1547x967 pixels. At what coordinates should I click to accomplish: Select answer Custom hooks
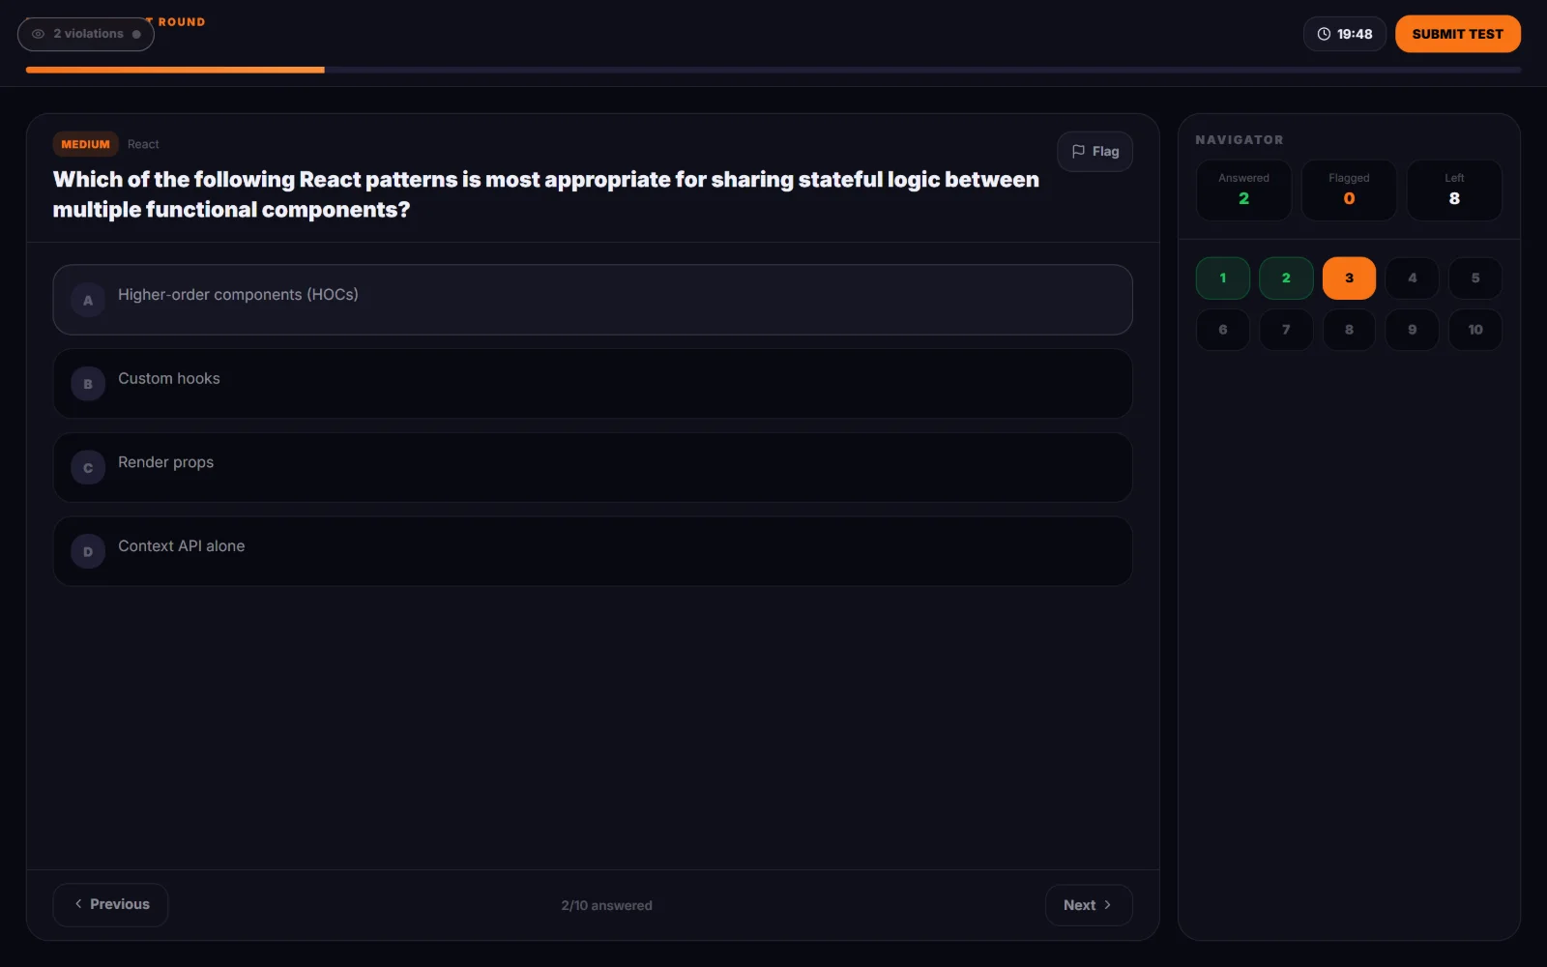pyautogui.click(x=593, y=384)
